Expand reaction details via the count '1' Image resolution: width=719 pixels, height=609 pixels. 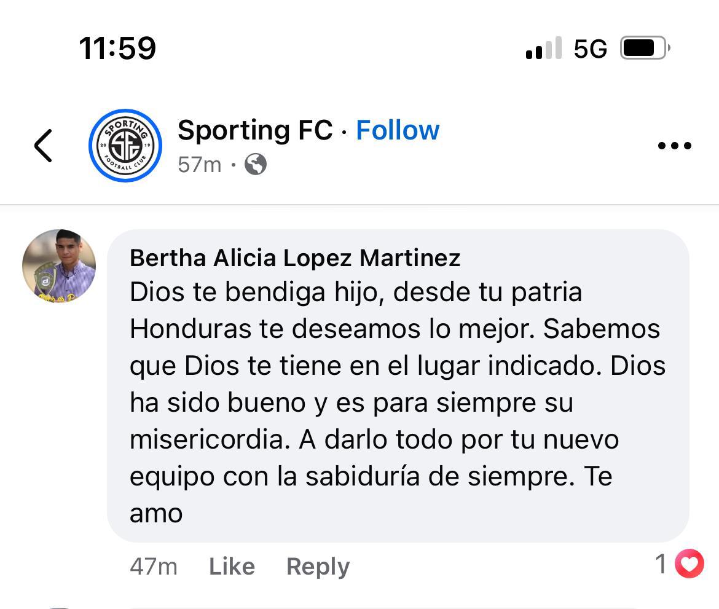click(661, 563)
